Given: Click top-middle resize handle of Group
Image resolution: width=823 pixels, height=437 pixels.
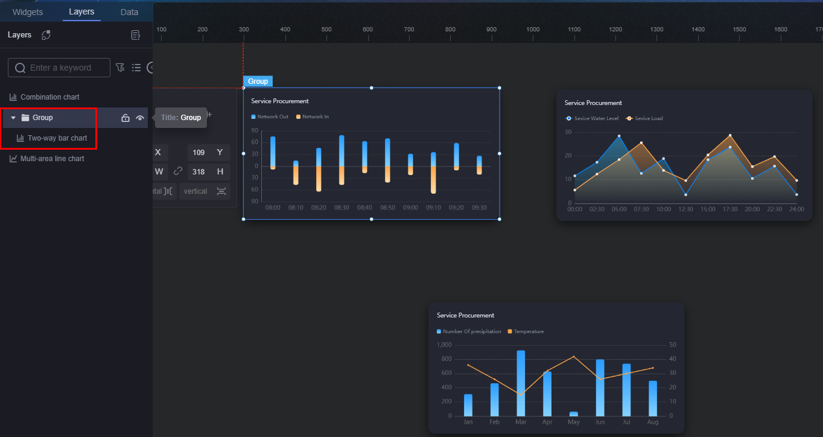Looking at the screenshot, I should pos(371,88).
